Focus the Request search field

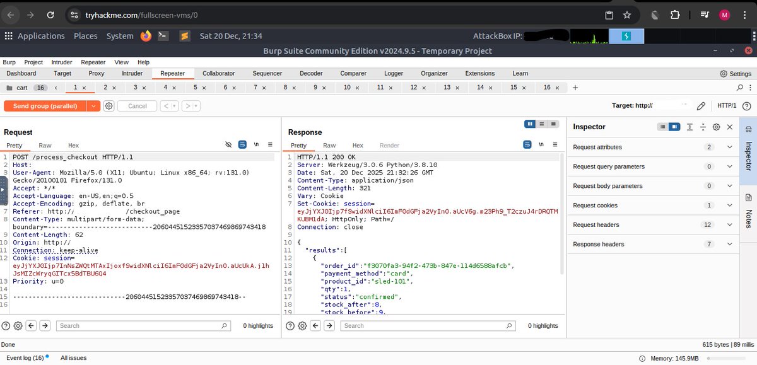pyautogui.click(x=144, y=326)
